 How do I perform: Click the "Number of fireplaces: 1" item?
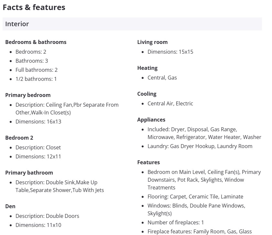176,222
